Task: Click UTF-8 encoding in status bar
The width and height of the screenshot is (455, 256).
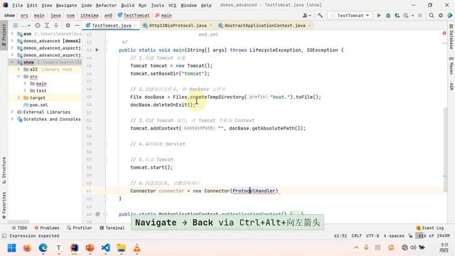Action: 373,236
